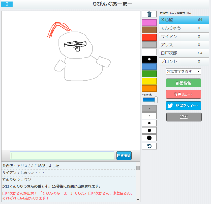Click chat line てんりゅう：りび
The width and height of the screenshot is (211, 204).
(17, 180)
